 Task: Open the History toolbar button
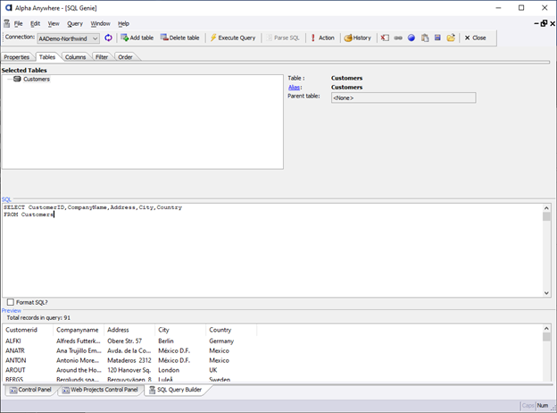(358, 38)
